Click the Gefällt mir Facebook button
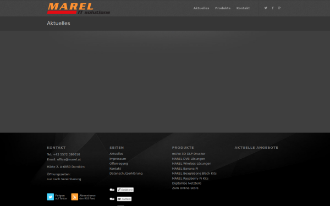330x206 pixels. (x=125, y=190)
